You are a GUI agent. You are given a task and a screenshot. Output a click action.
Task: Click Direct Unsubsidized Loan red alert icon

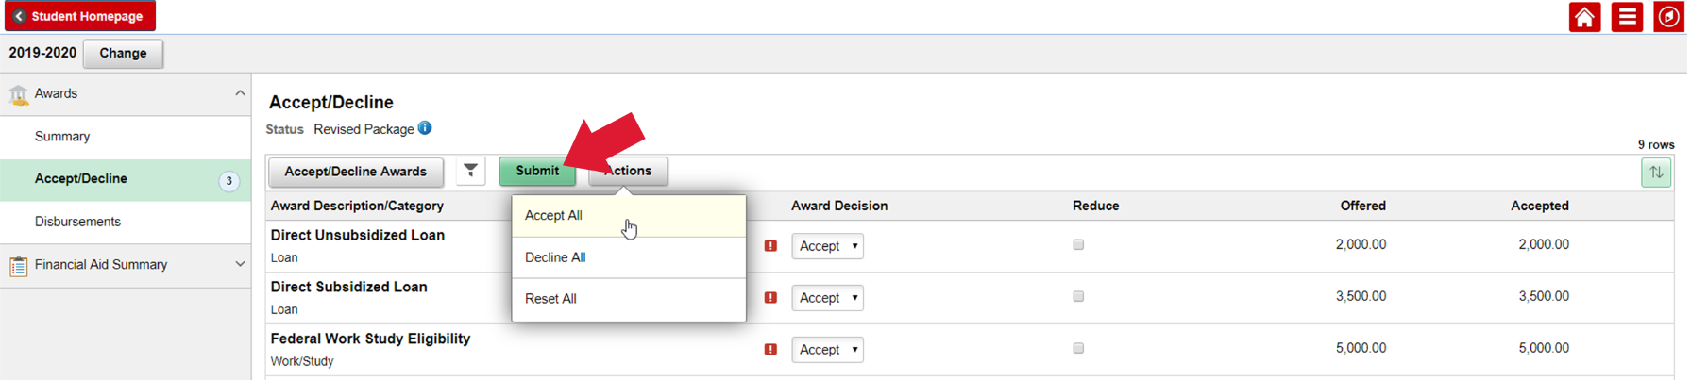tap(770, 246)
